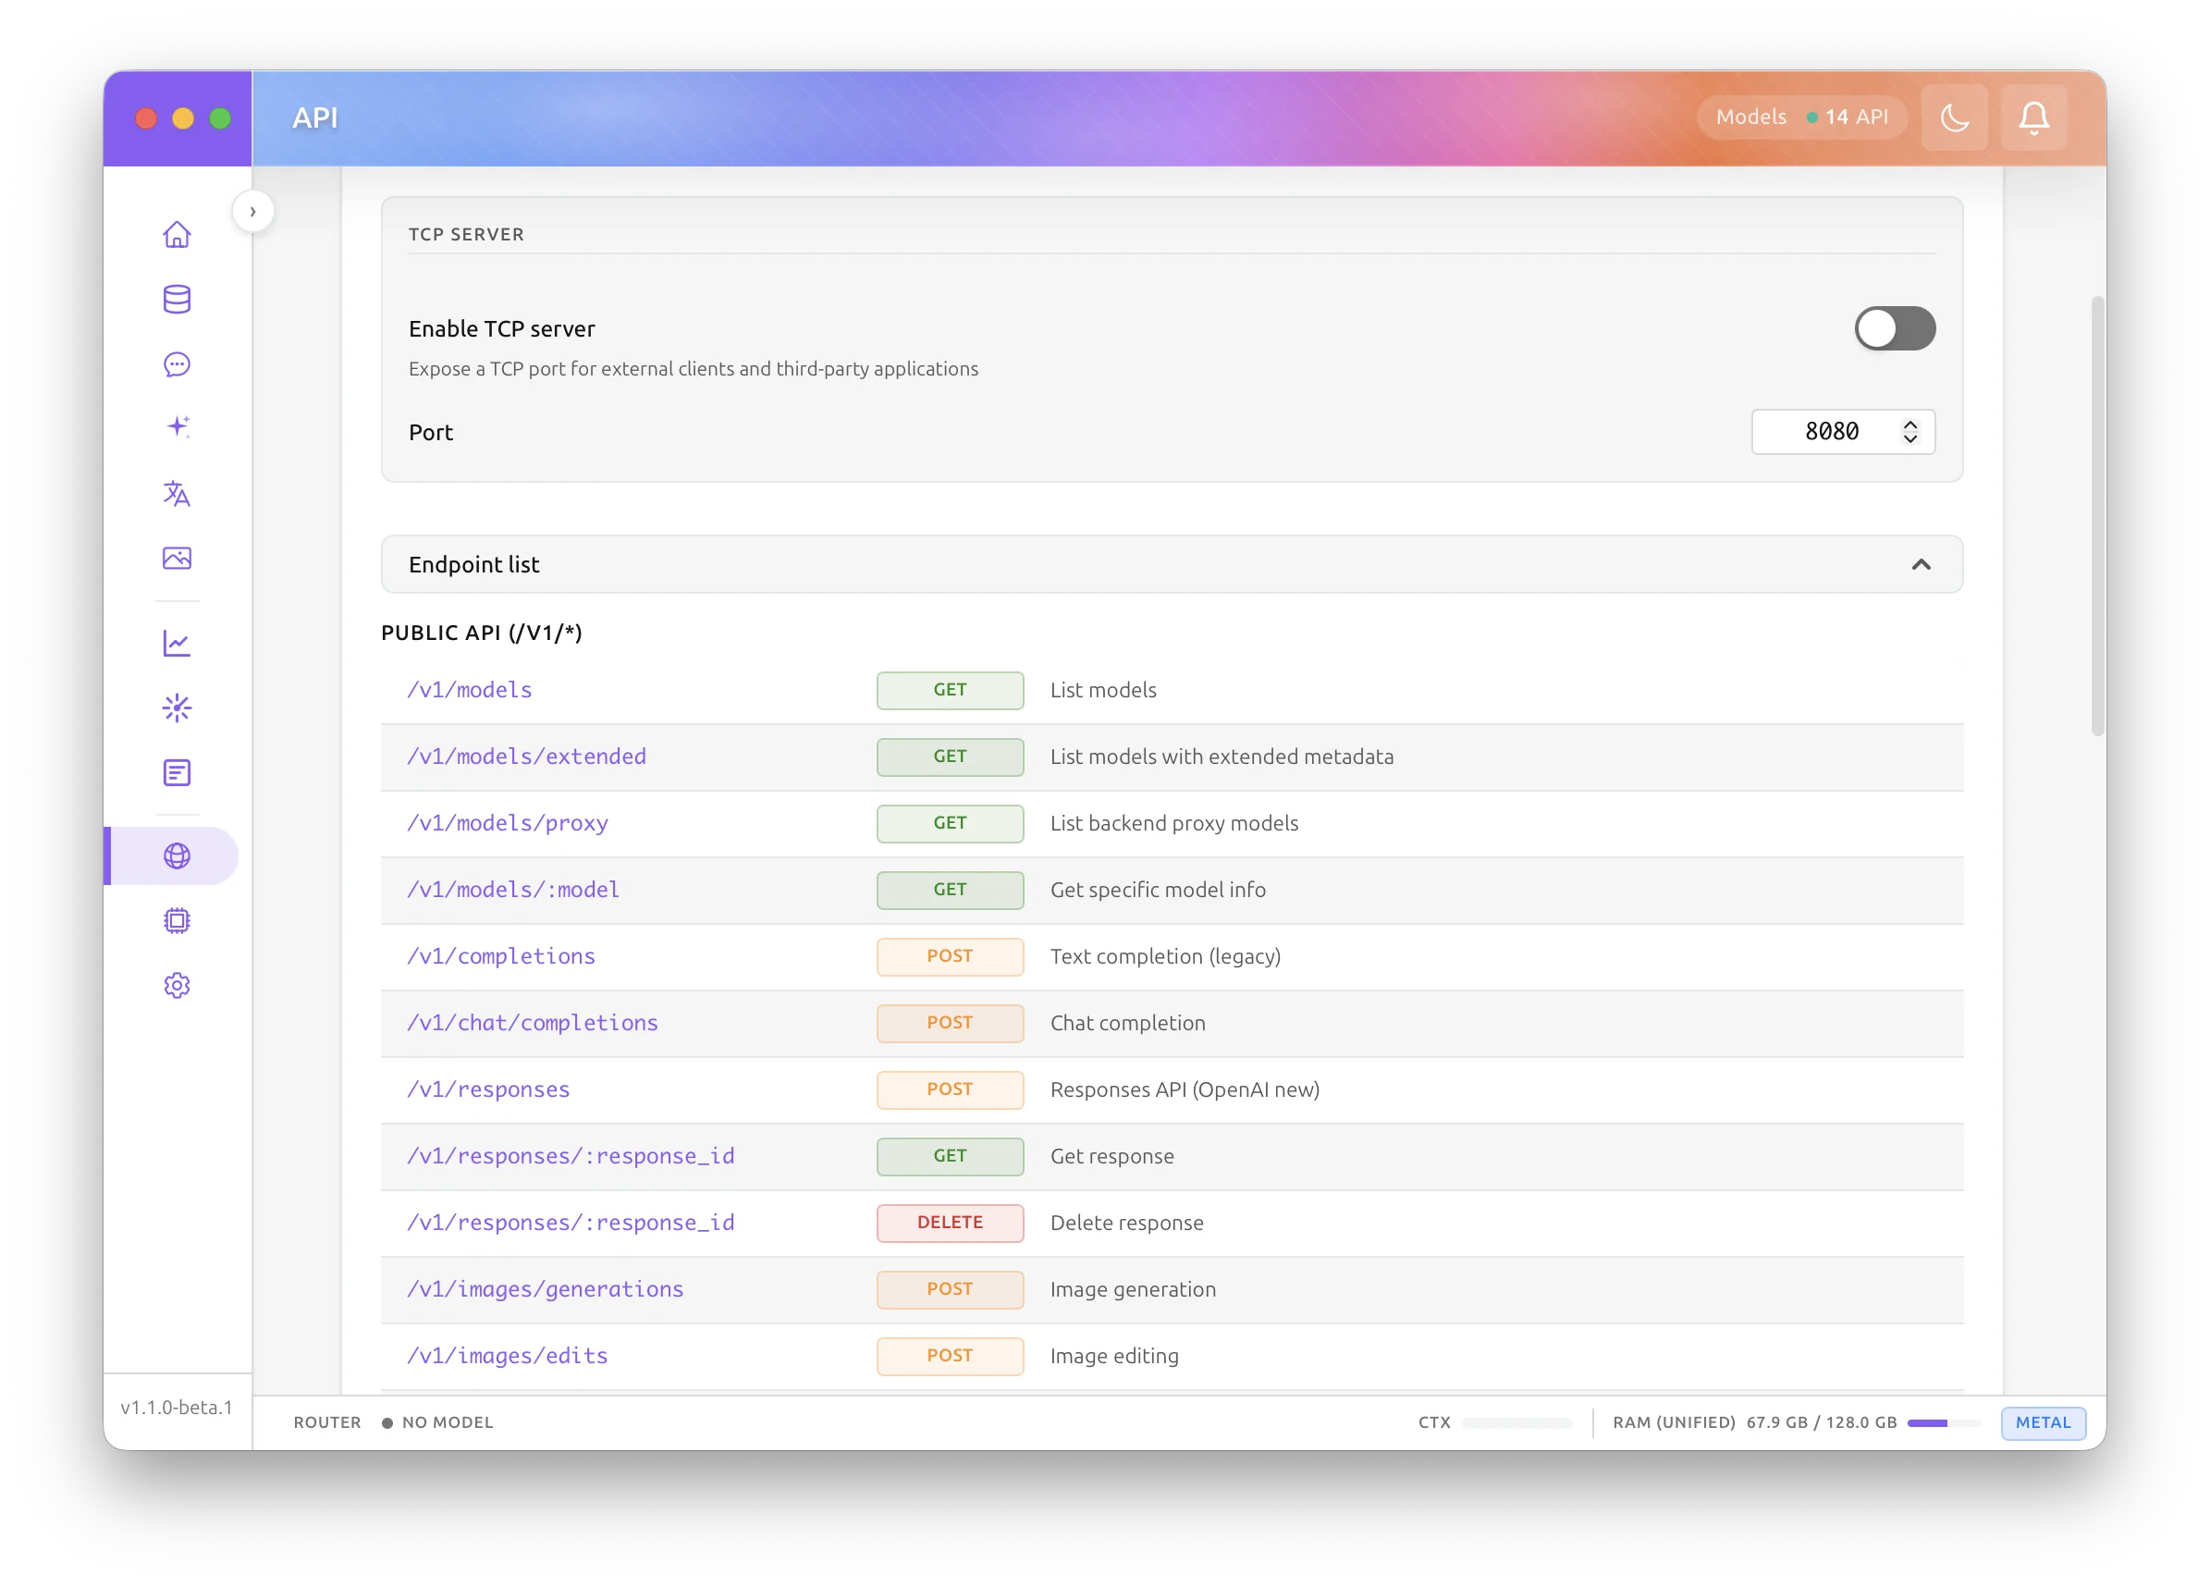This screenshot has height=1587, width=2210.
Task: Open notifications via the bell icon
Action: coord(2033,117)
